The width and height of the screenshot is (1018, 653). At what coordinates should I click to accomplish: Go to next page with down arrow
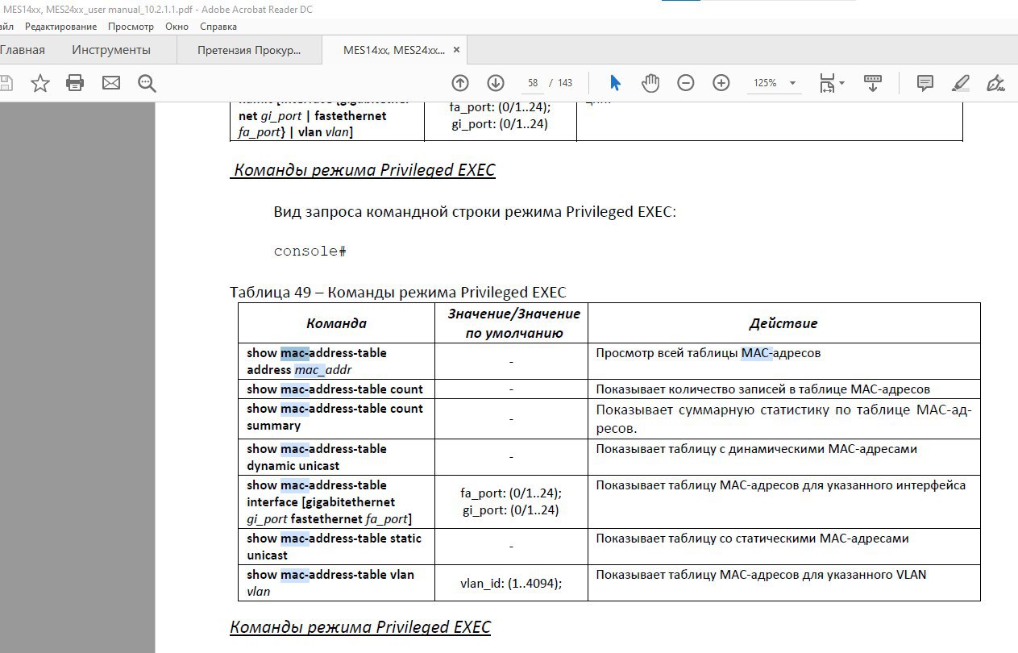496,83
